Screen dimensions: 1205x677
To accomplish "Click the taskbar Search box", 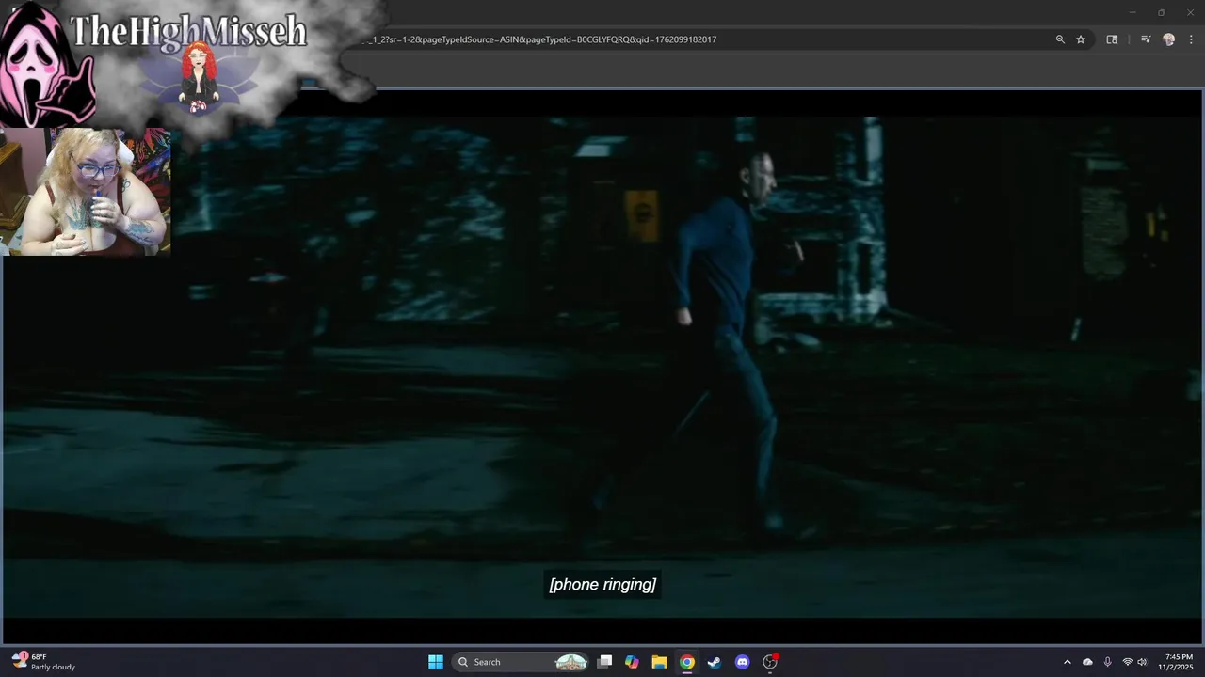I will coord(521,662).
